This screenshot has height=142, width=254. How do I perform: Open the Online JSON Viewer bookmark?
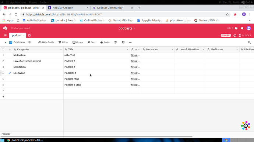pos(207,20)
